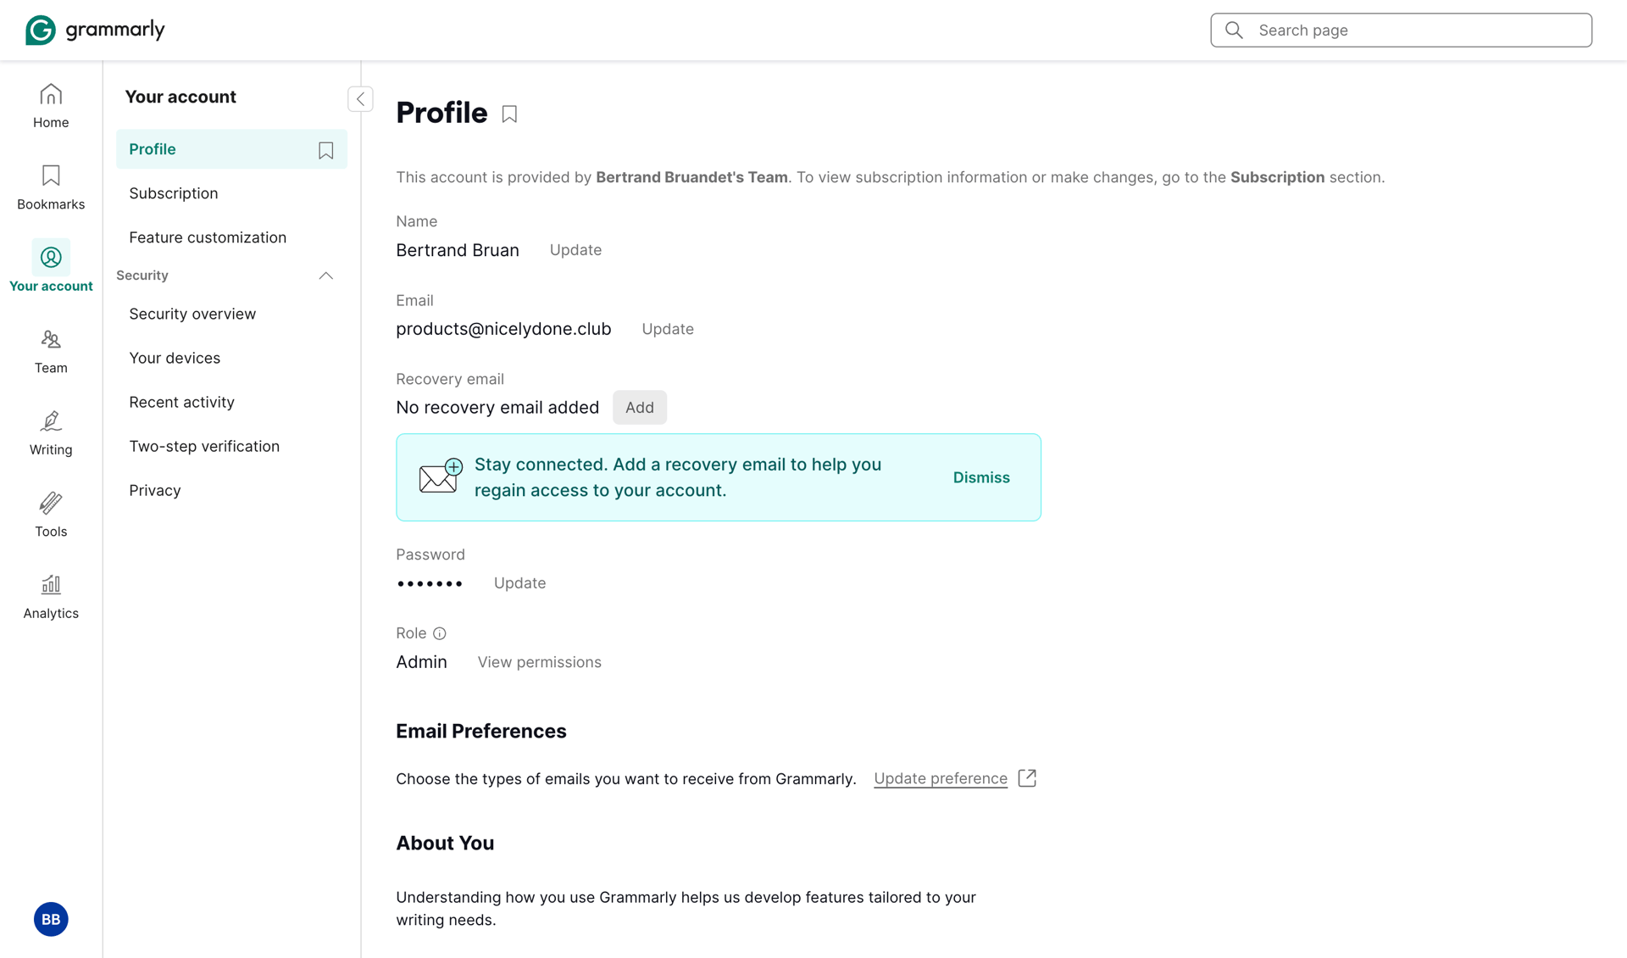
Task: Click the Grammarly logo
Action: [94, 29]
